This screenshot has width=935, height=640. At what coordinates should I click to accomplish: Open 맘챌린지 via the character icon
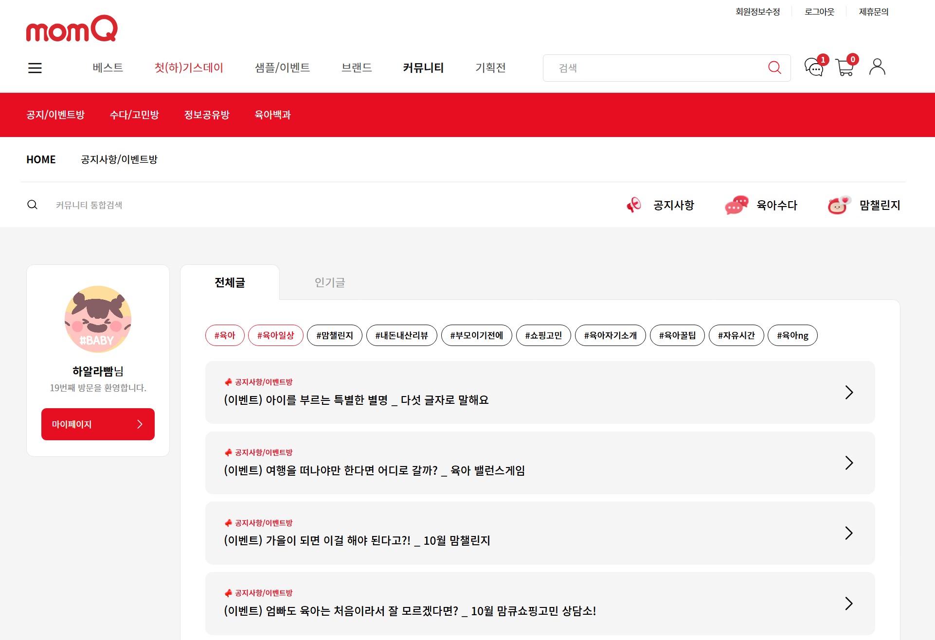tap(838, 205)
